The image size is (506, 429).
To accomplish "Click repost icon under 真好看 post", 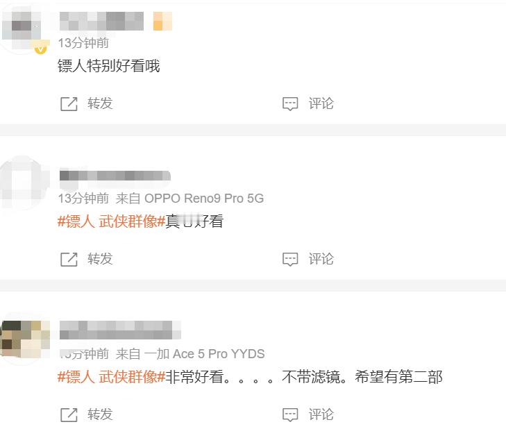I will click(69, 259).
